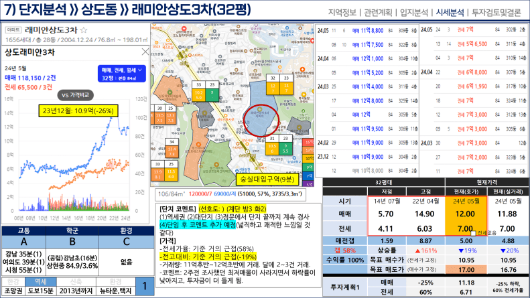Select the 현재(실거래) 매매 11.88 cell

tap(507, 214)
